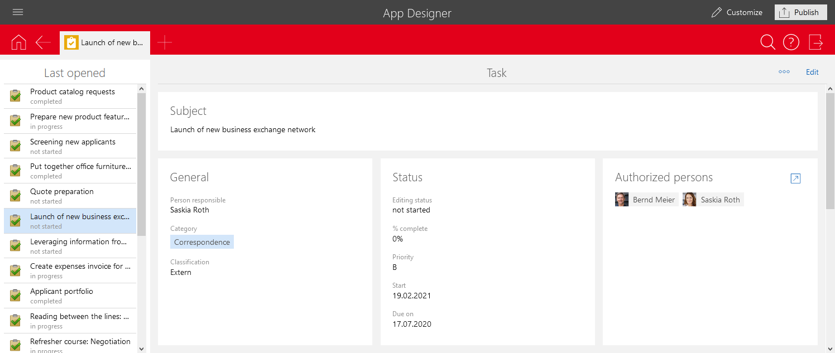
Task: Click Bernd Meier's profile thumbnail
Action: point(622,200)
